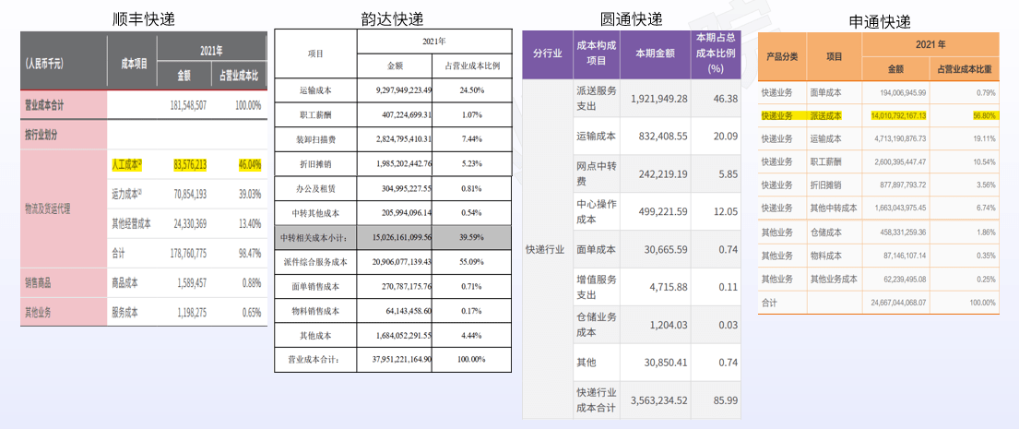Select the 装卸扫描费 row label
This screenshot has width=1019, height=429.
pos(315,139)
